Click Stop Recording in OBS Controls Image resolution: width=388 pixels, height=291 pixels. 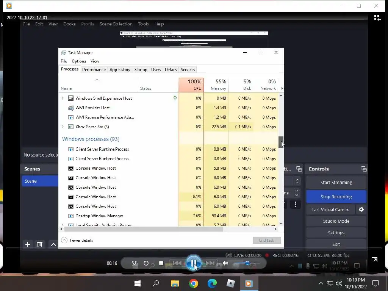coord(336,197)
